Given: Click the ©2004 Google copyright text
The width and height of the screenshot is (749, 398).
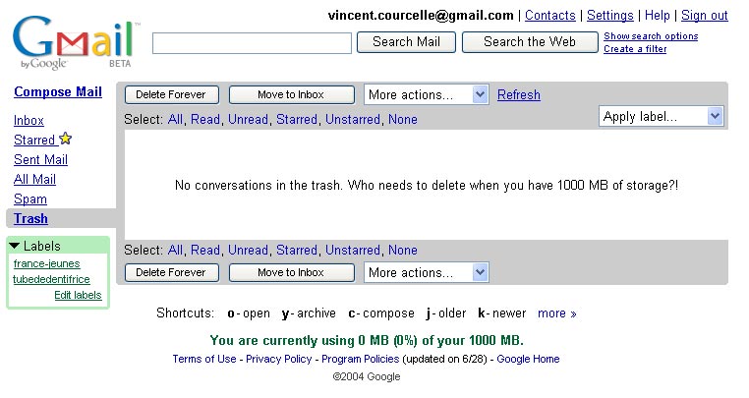Looking at the screenshot, I should tap(367, 376).
